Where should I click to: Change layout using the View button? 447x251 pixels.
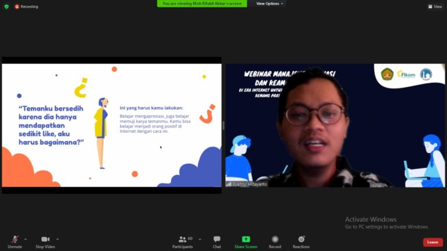[x=434, y=6]
